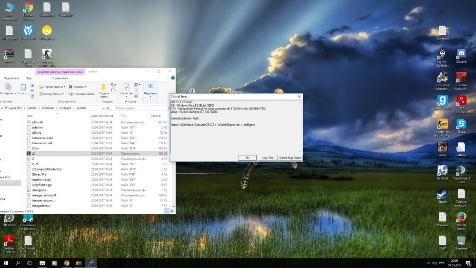
Task: Open the Windows Start menu
Action: 6,263
